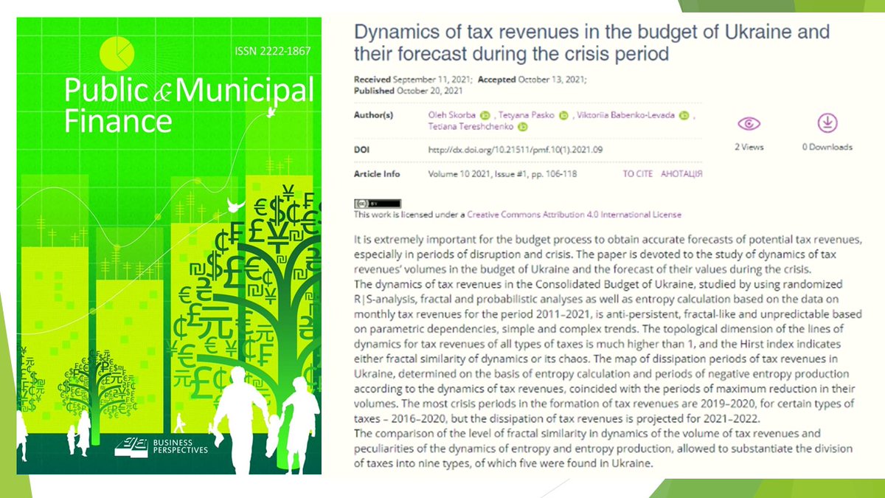The image size is (885, 498).
Task: Open author Viktoriia Babenko-Levada's profile
Action: click(x=625, y=115)
